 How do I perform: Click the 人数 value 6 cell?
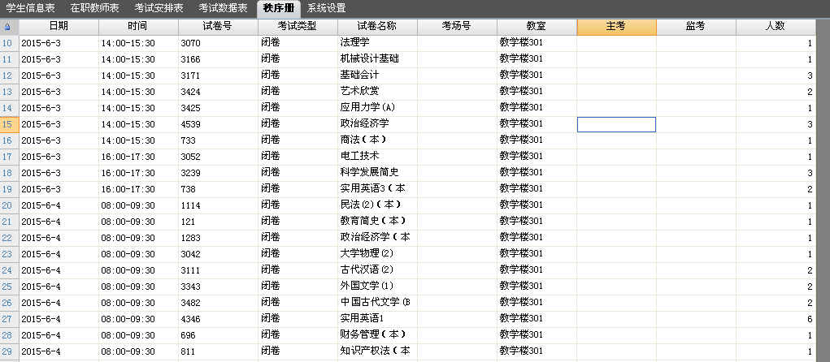776,319
